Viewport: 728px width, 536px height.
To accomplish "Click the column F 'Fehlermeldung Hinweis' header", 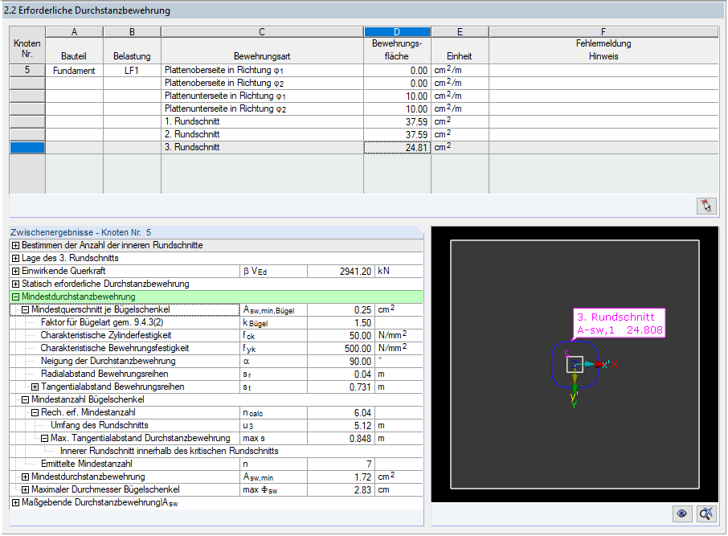I will coord(603,50).
